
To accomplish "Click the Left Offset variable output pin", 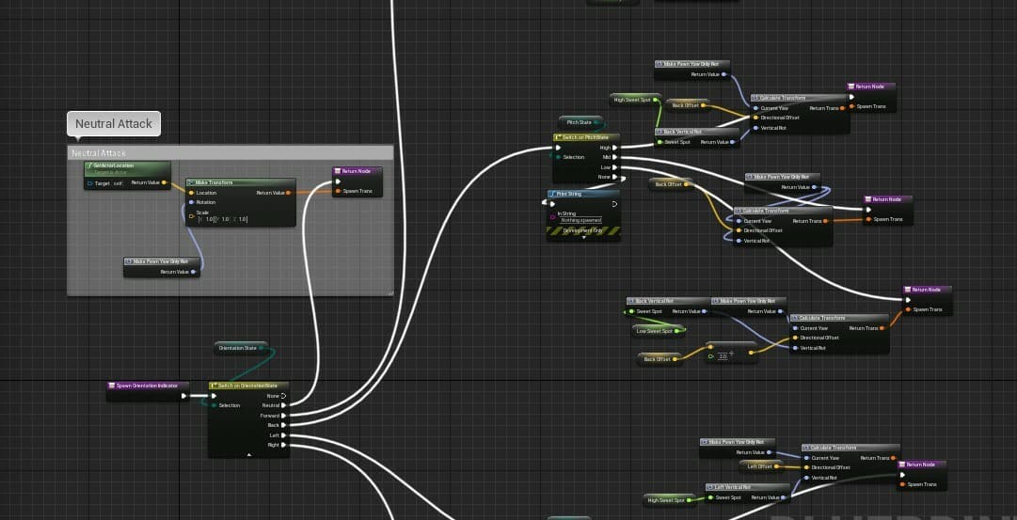I will coord(778,466).
